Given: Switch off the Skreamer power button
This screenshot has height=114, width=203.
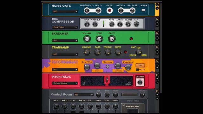Looking at the screenshot, I should click(x=157, y=33).
